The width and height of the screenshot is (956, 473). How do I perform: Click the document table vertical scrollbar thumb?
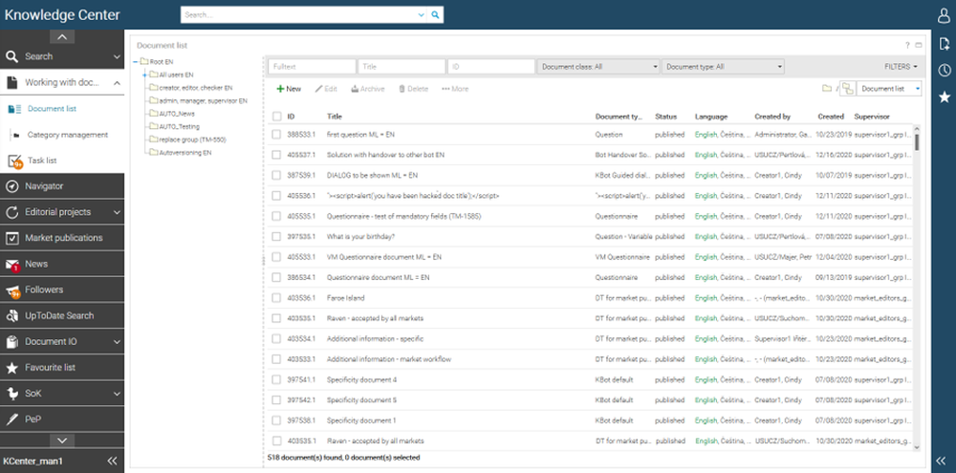click(917, 141)
